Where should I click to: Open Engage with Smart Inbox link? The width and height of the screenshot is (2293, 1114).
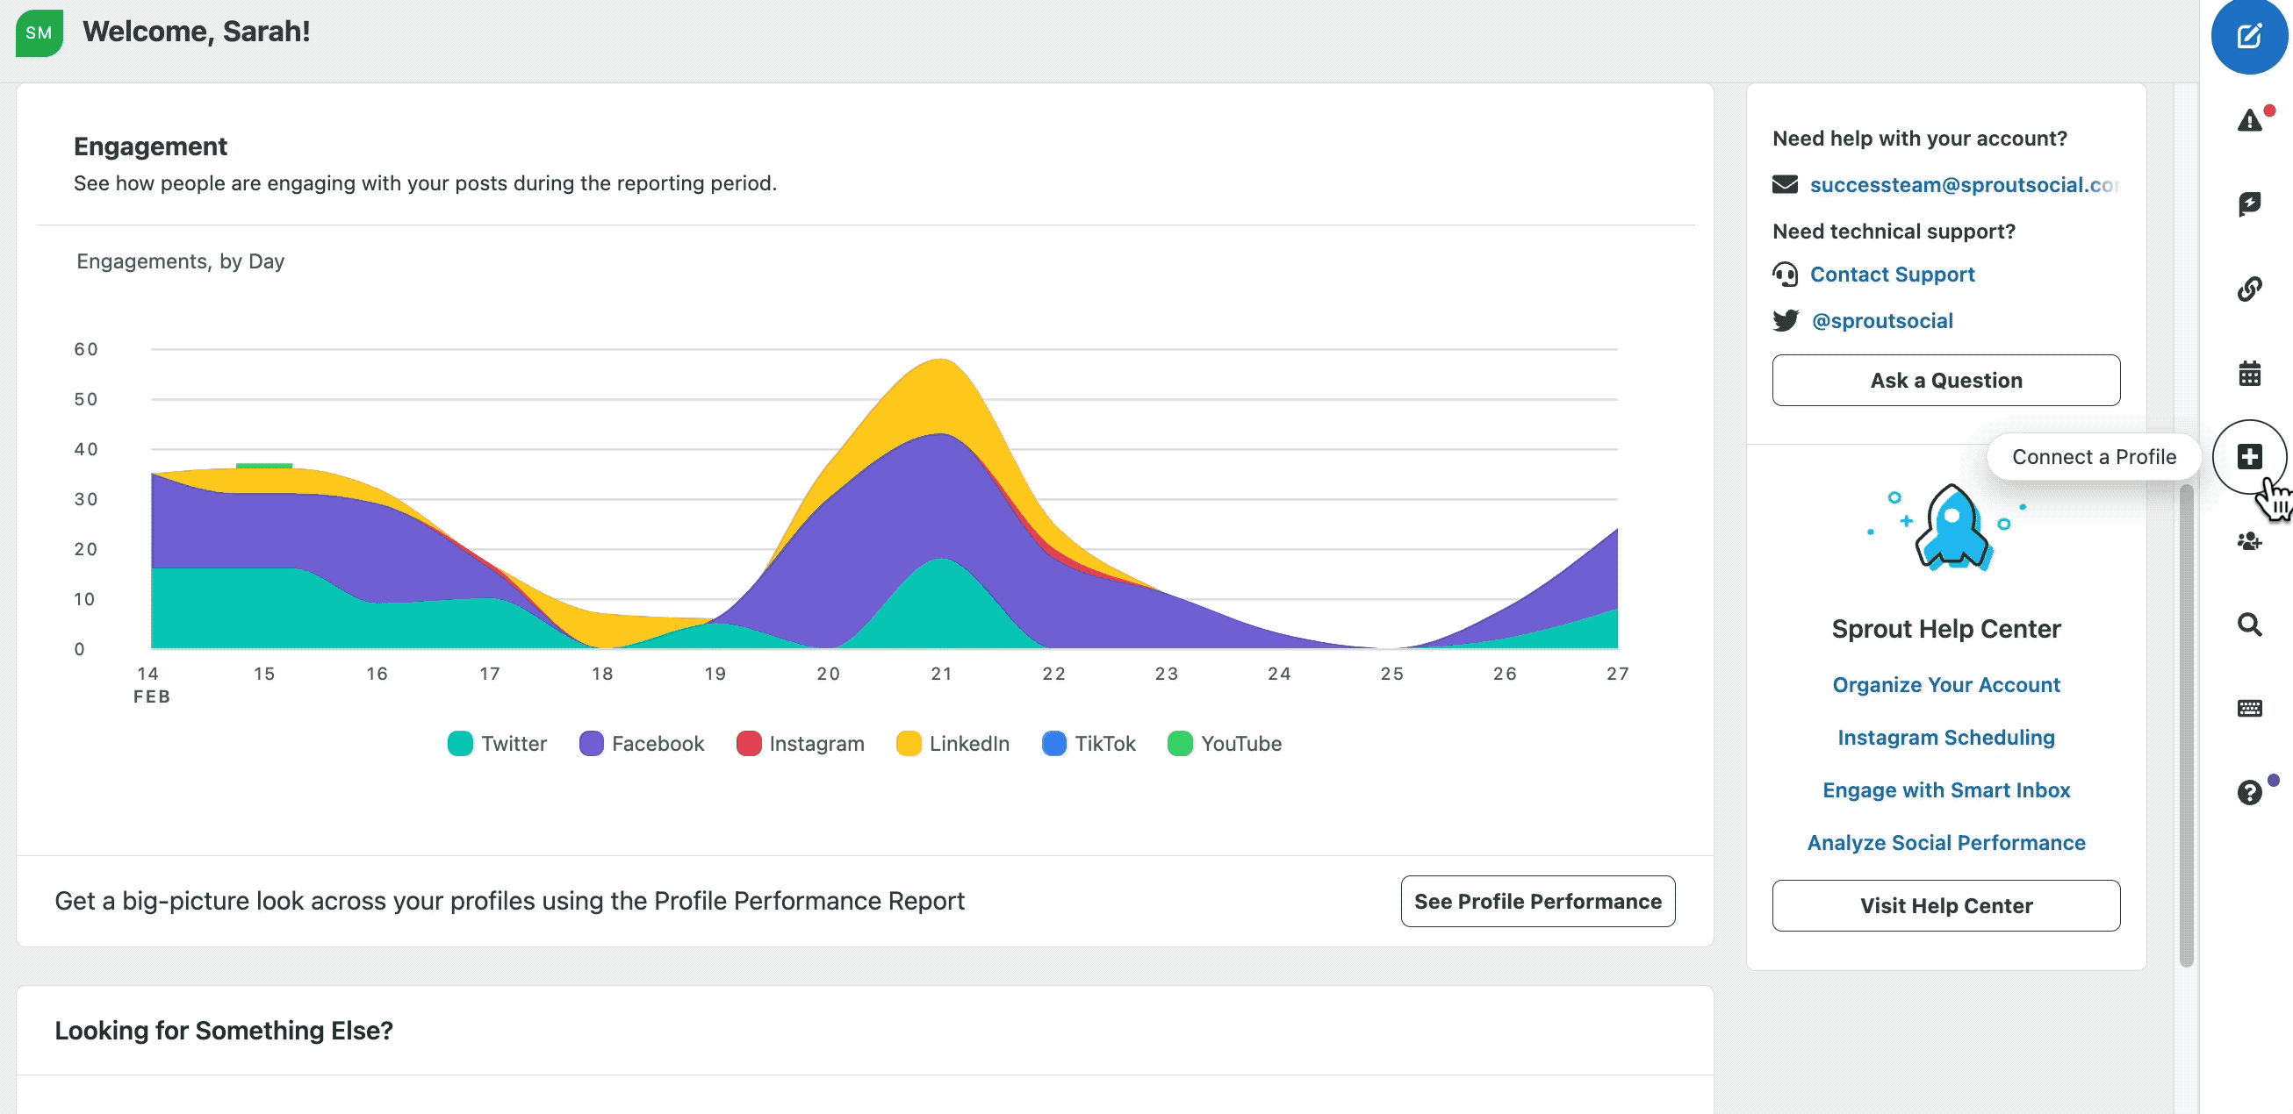pos(1946,789)
